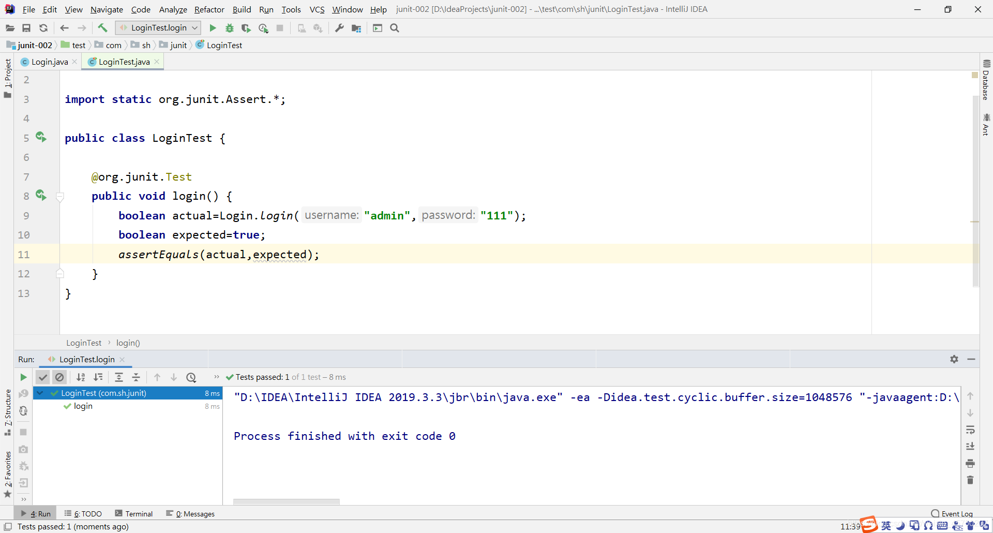Sort tests by duration in the Run toolbar

pyautogui.click(x=98, y=377)
